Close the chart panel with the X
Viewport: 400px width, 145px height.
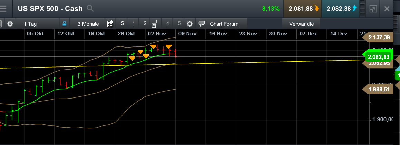click(387, 9)
